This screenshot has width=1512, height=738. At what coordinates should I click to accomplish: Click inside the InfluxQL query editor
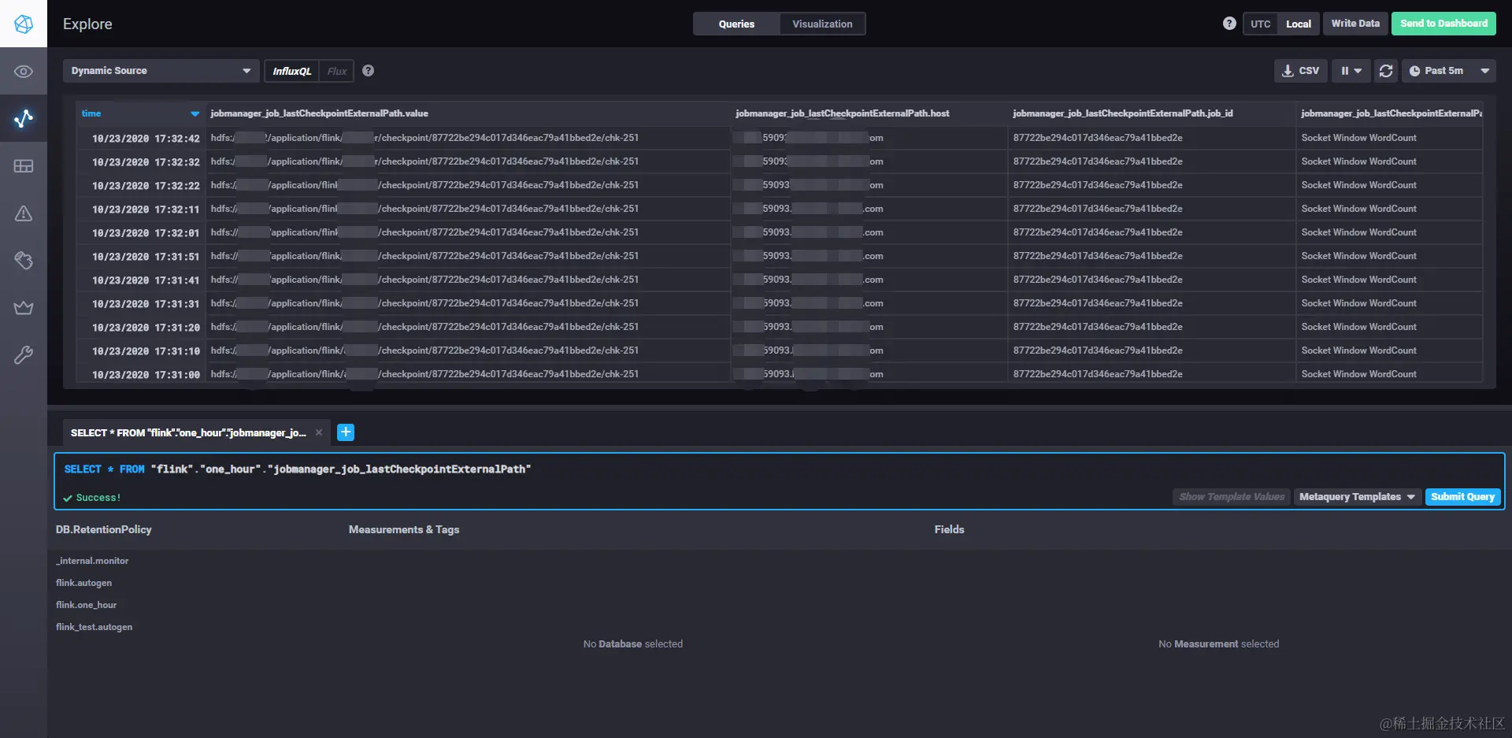[780, 469]
